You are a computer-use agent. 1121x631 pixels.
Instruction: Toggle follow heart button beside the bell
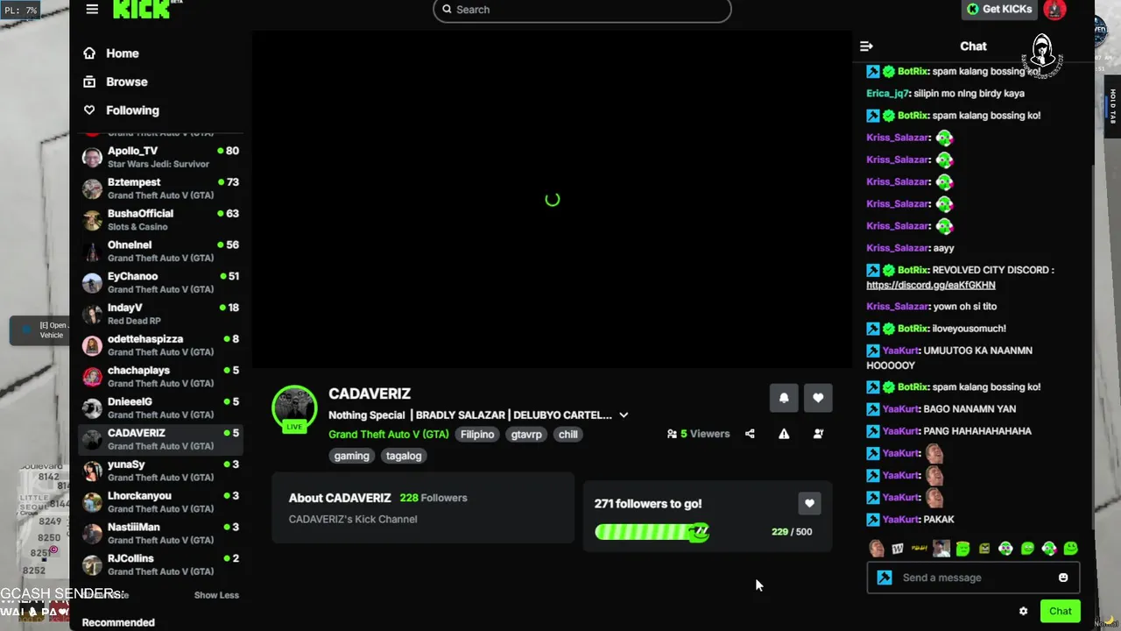coord(818,398)
